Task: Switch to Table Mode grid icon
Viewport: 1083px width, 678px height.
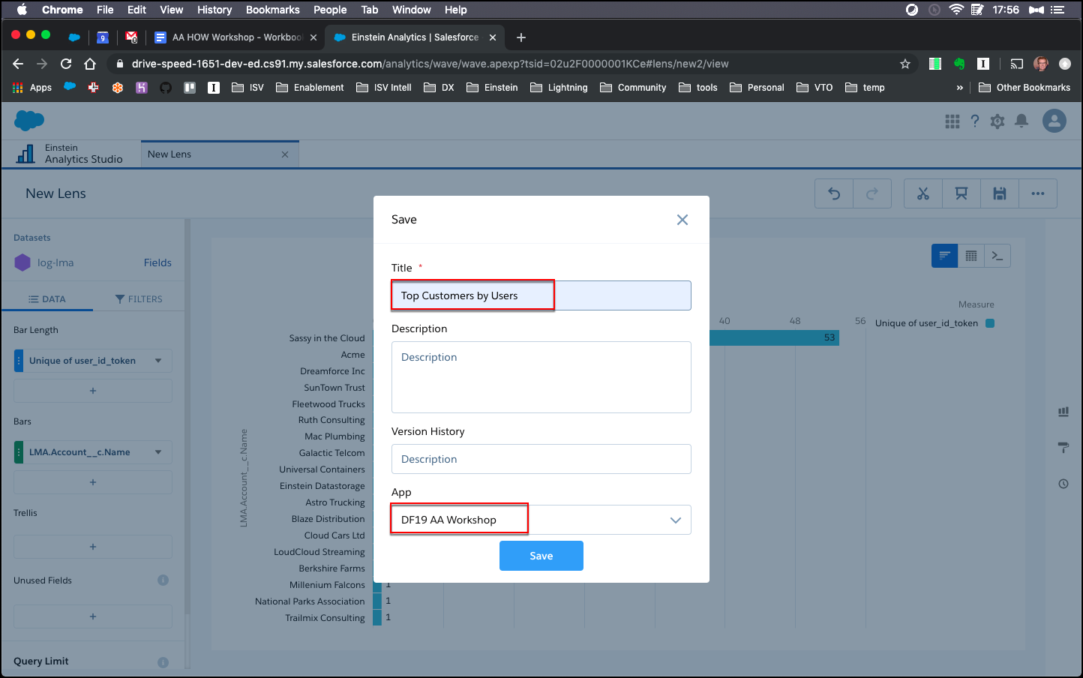Action: pos(971,256)
